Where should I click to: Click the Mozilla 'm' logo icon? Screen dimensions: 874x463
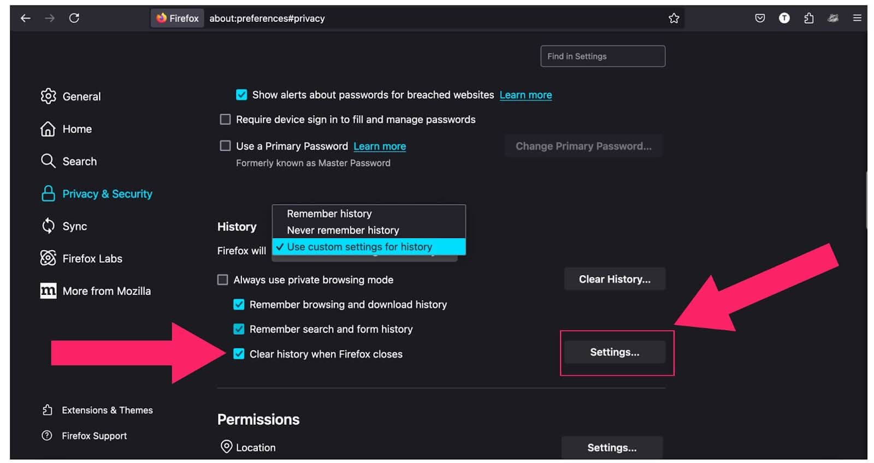pyautogui.click(x=48, y=290)
